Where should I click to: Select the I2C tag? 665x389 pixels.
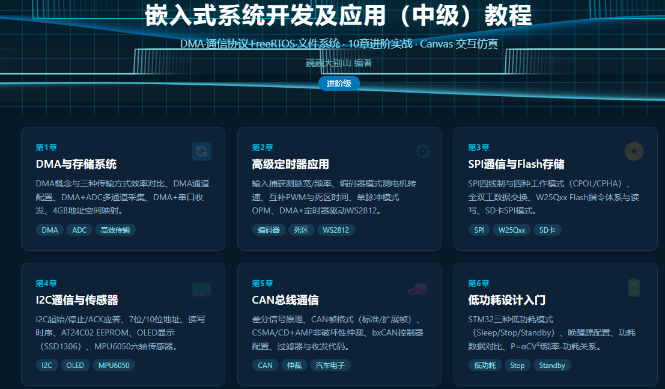coord(47,365)
